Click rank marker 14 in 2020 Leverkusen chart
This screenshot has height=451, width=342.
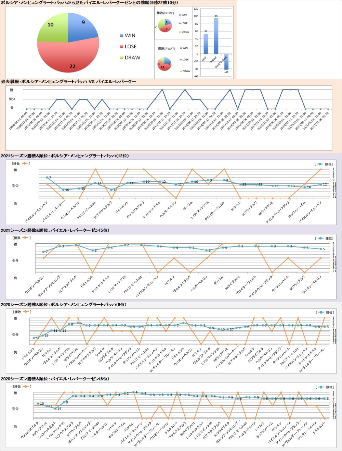55,409
